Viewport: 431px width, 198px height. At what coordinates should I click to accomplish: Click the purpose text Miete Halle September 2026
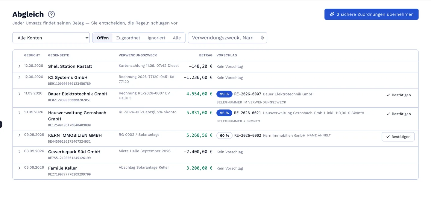tap(145, 151)
